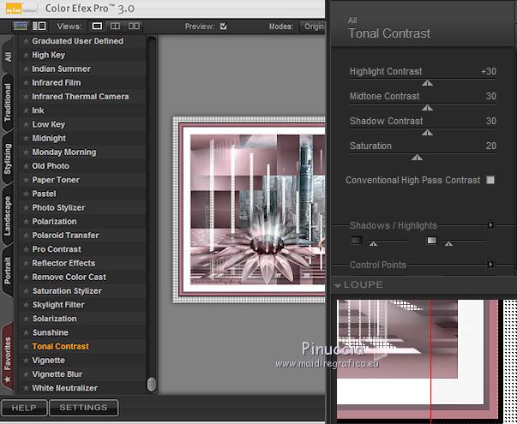Star the Graduated User Defined filter

[x=26, y=41]
